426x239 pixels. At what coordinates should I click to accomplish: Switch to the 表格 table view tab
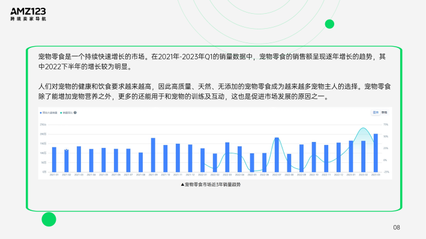coord(384,112)
